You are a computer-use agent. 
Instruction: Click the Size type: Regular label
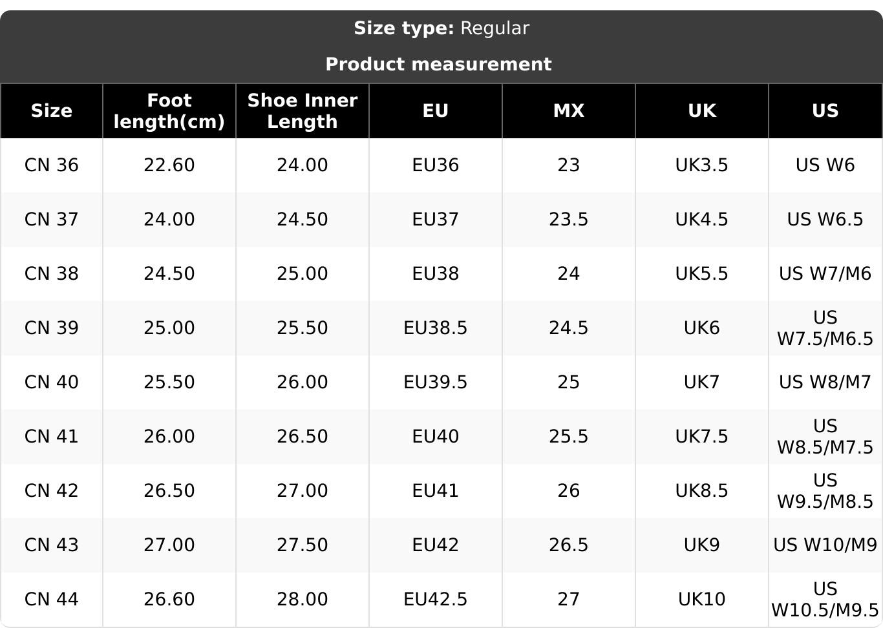pos(441,28)
